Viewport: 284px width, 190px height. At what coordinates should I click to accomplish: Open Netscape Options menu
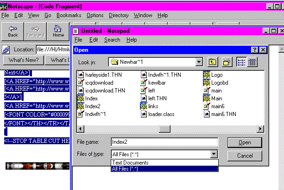pyautogui.click(x=95, y=15)
